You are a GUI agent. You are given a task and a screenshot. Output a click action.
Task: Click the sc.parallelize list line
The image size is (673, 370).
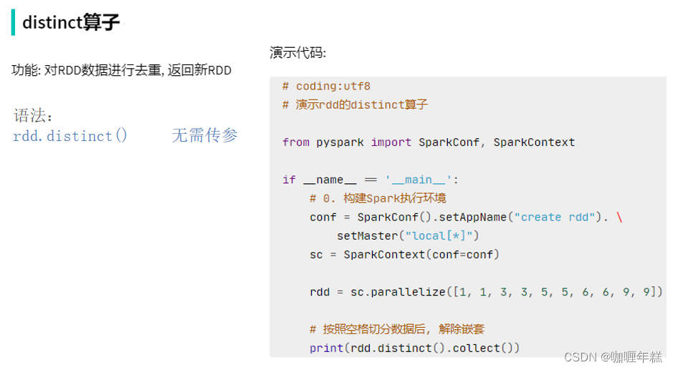pyautogui.click(x=486, y=292)
